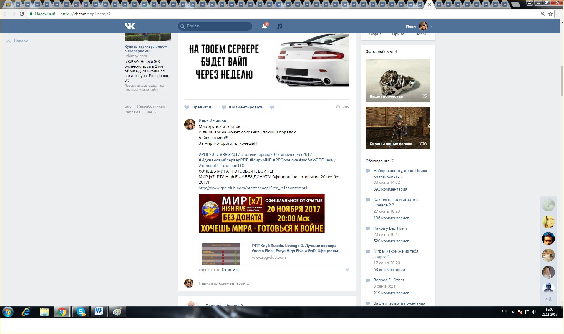
Task: Open the music note player icon
Action: [x=280, y=26]
